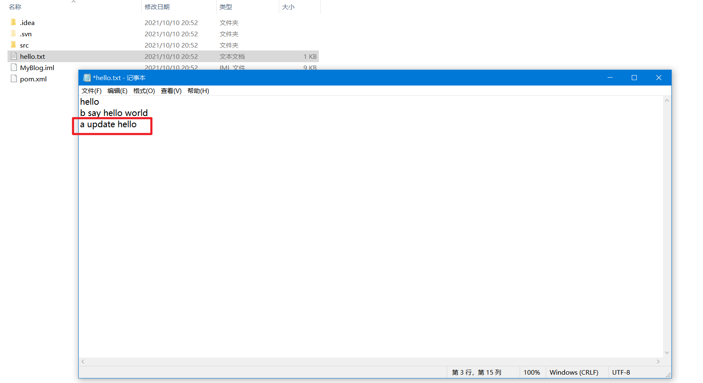Click hello.txt size cell 1 KB
Viewport: 703px width, 383px height.
[x=310, y=56]
